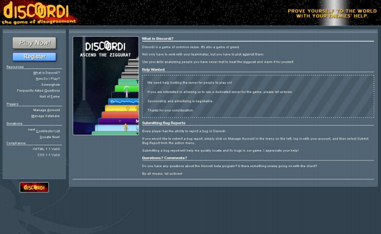The height and width of the screenshot is (234, 381).
Task: Click the header slogan about enemies' help
Action: pyautogui.click(x=332, y=13)
